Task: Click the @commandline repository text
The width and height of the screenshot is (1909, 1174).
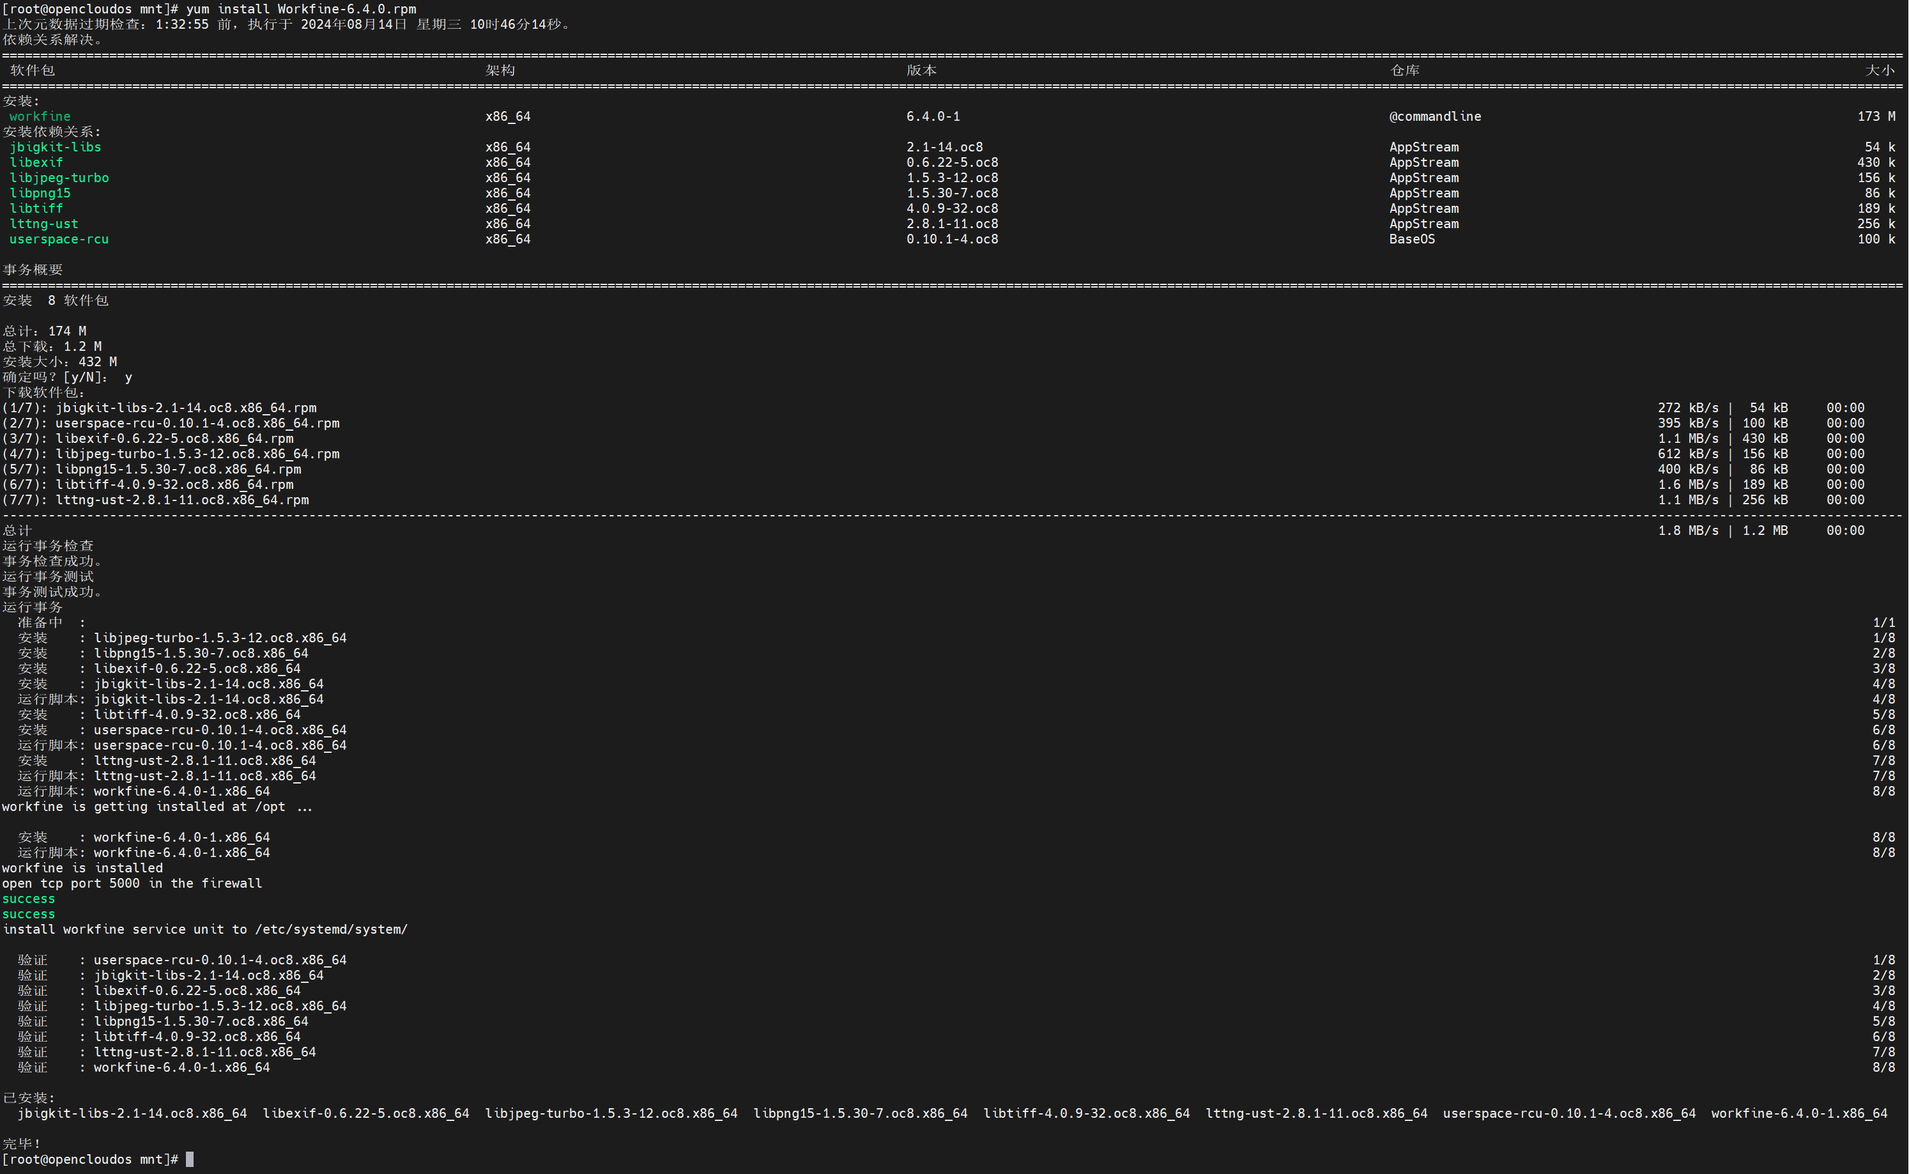Action: point(1434,116)
